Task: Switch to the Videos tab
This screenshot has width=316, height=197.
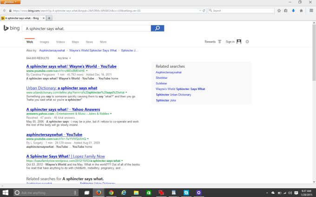Action: tap(60, 42)
